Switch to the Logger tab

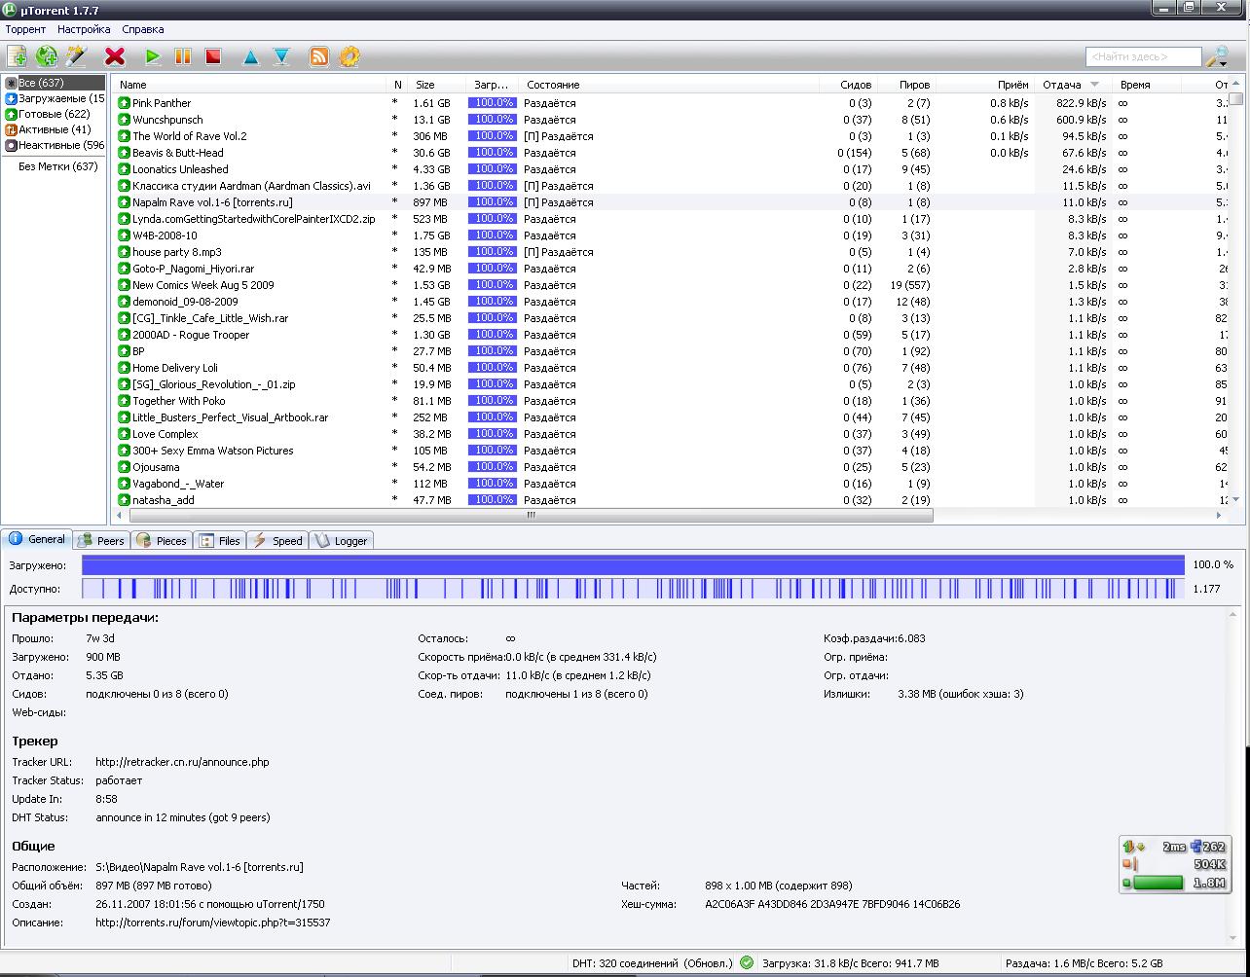click(341, 541)
